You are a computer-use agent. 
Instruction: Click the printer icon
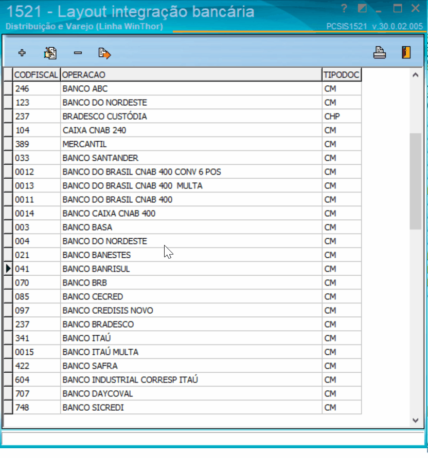[380, 53]
